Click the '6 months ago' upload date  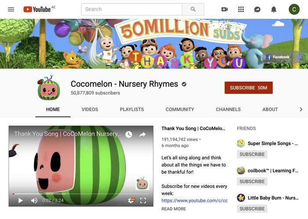pyautogui.click(x=175, y=146)
